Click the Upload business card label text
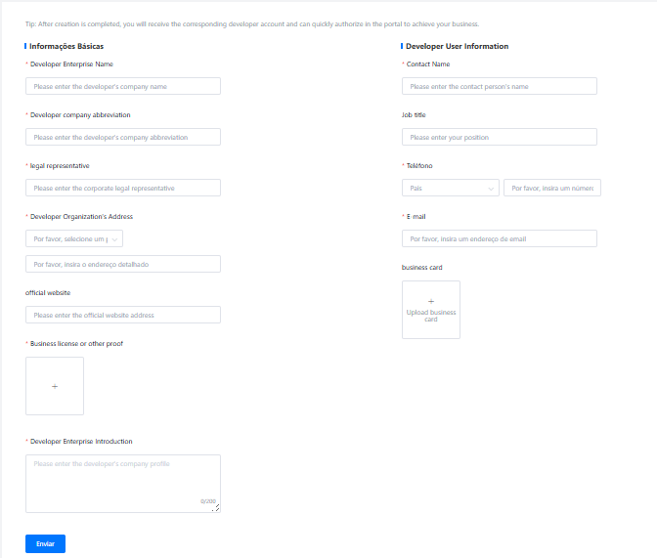This screenshot has width=657, height=558. [x=431, y=316]
